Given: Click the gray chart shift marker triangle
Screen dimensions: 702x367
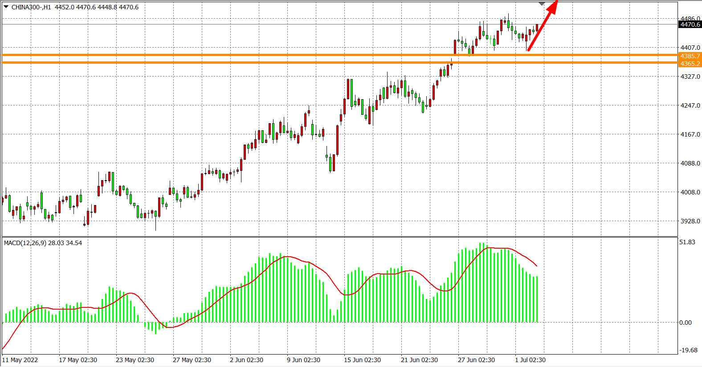Looking at the screenshot, I should click(x=542, y=4).
